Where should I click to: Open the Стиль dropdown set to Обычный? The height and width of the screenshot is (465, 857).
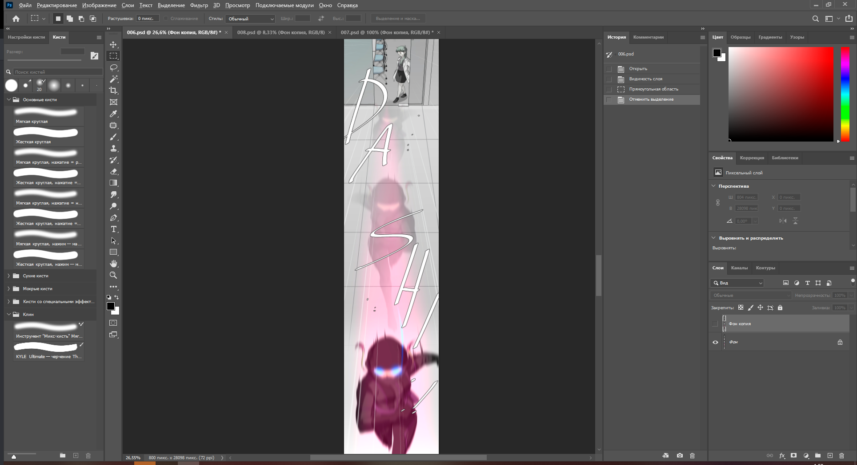point(251,19)
